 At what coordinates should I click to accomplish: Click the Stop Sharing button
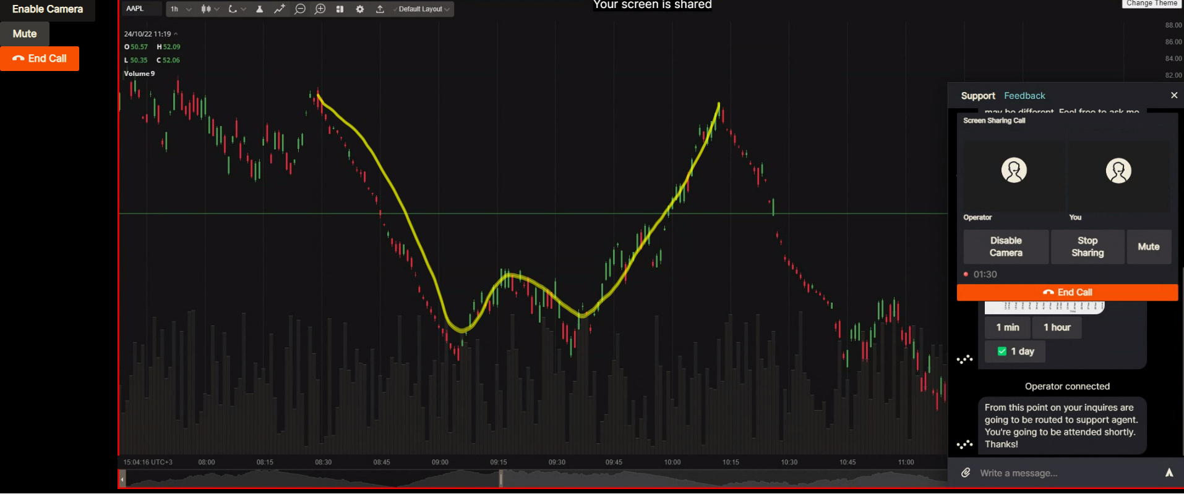coord(1087,247)
